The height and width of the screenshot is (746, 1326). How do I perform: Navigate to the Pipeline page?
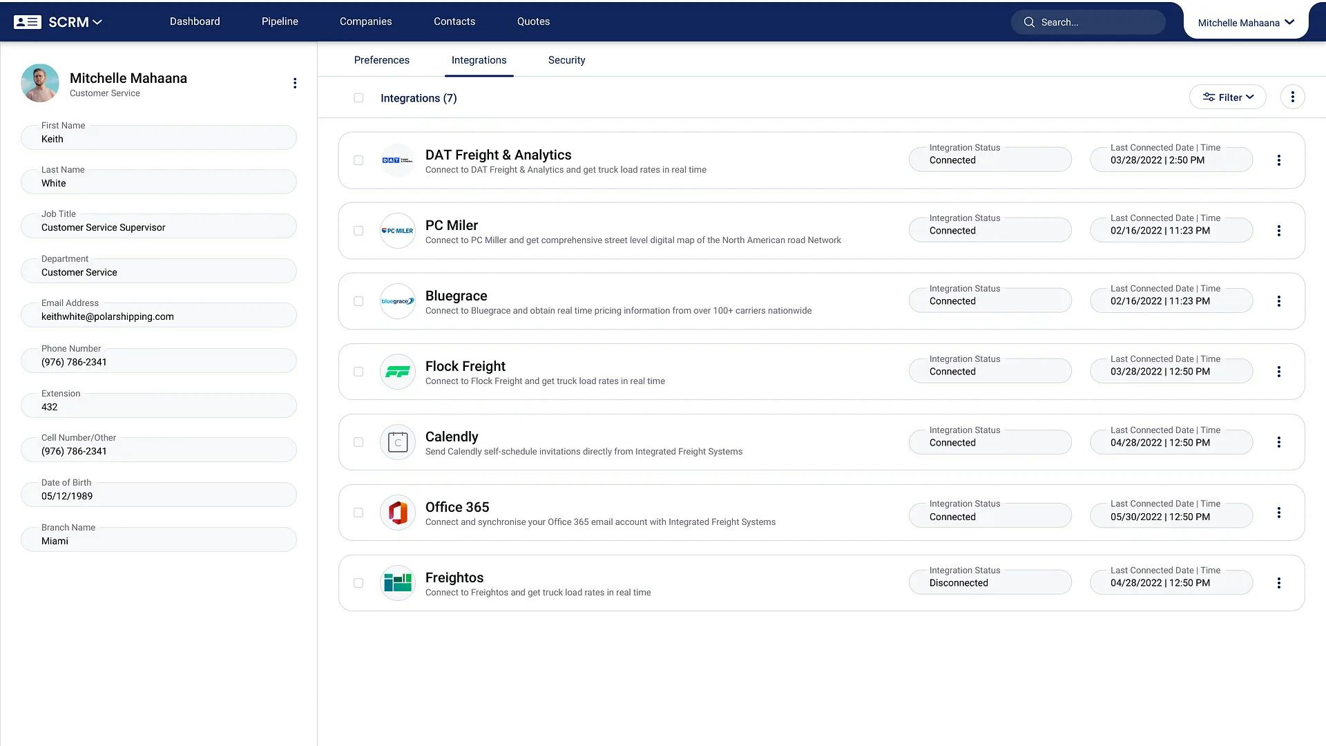click(279, 21)
